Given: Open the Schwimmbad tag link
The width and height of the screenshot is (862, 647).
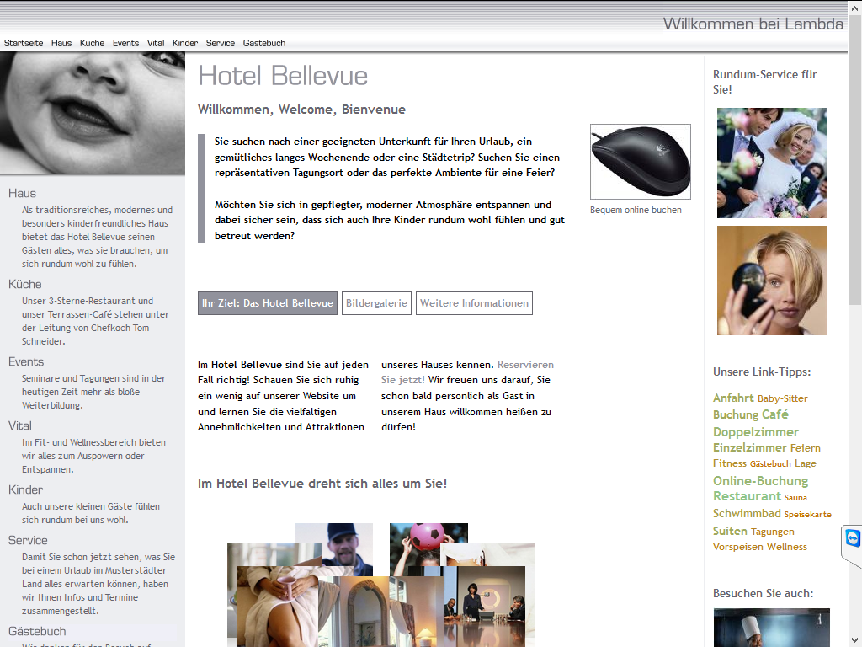Looking at the screenshot, I should point(748,513).
